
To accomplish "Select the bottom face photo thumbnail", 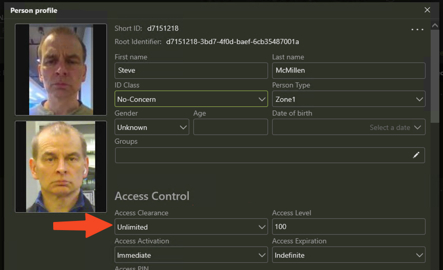I will [x=61, y=167].
